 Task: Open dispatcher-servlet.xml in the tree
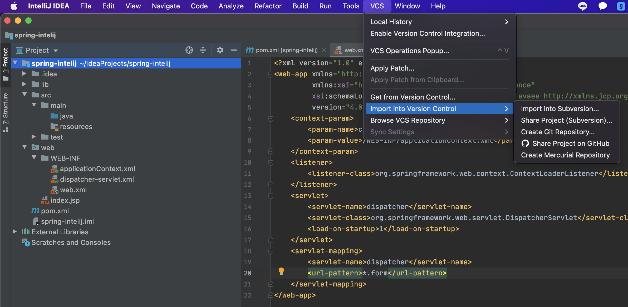pos(97,179)
